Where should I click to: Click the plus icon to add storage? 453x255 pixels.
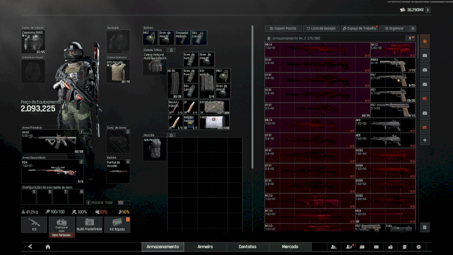point(425,139)
